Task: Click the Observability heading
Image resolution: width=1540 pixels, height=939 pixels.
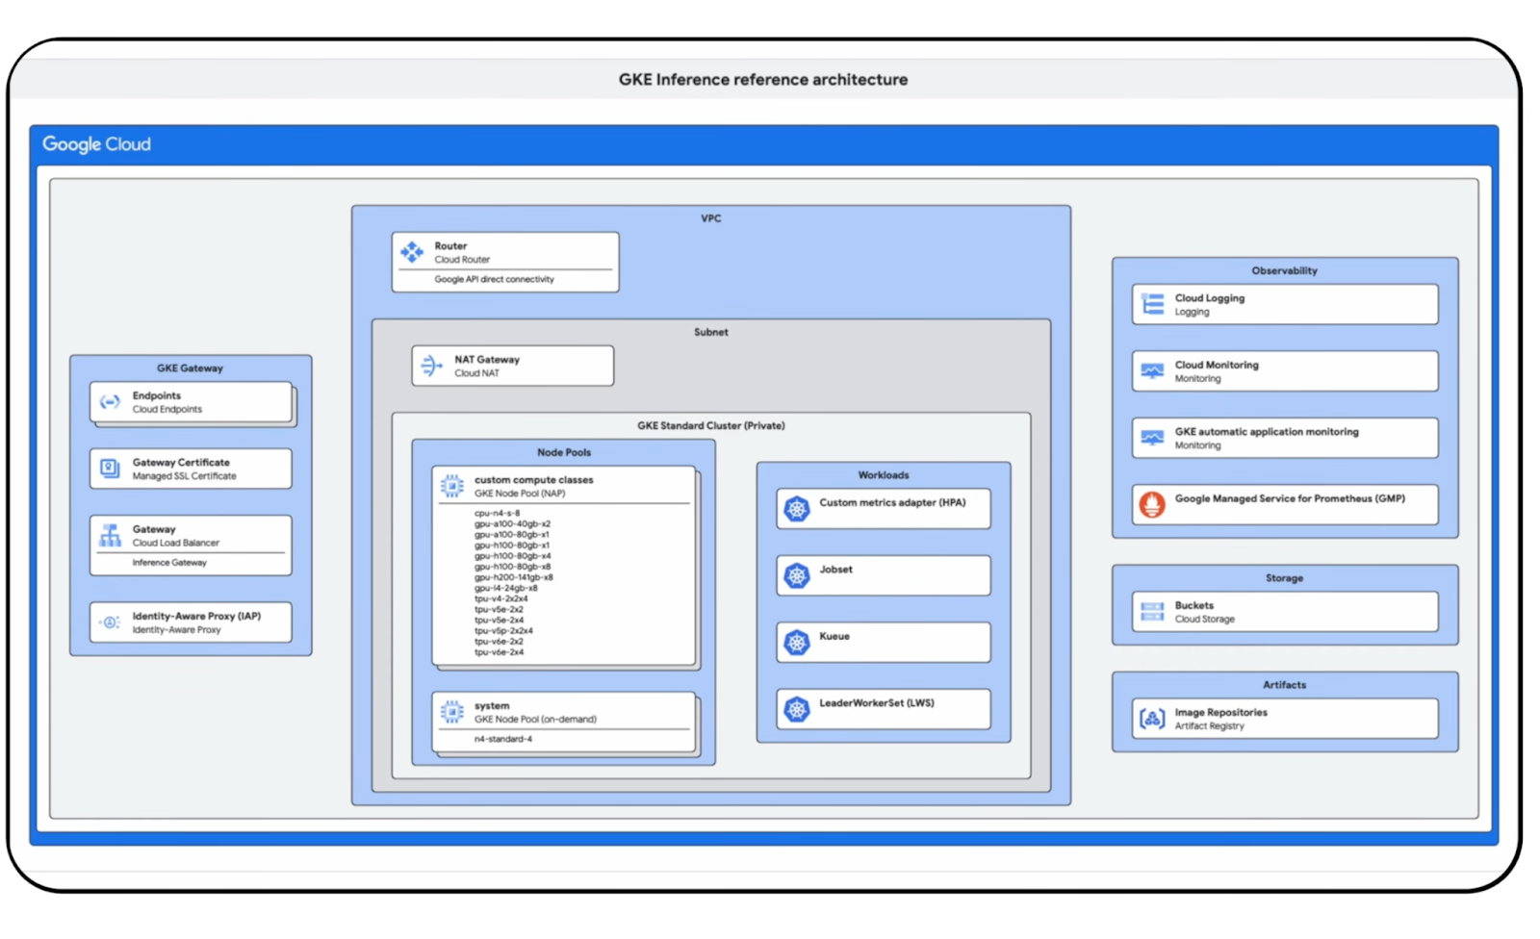Action: point(1285,270)
